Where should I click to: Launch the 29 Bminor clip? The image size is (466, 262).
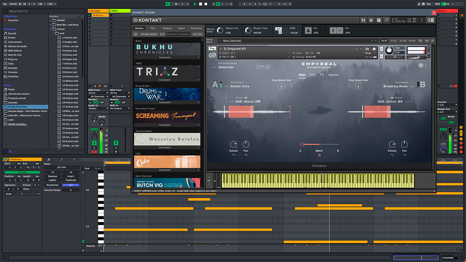click(90, 15)
